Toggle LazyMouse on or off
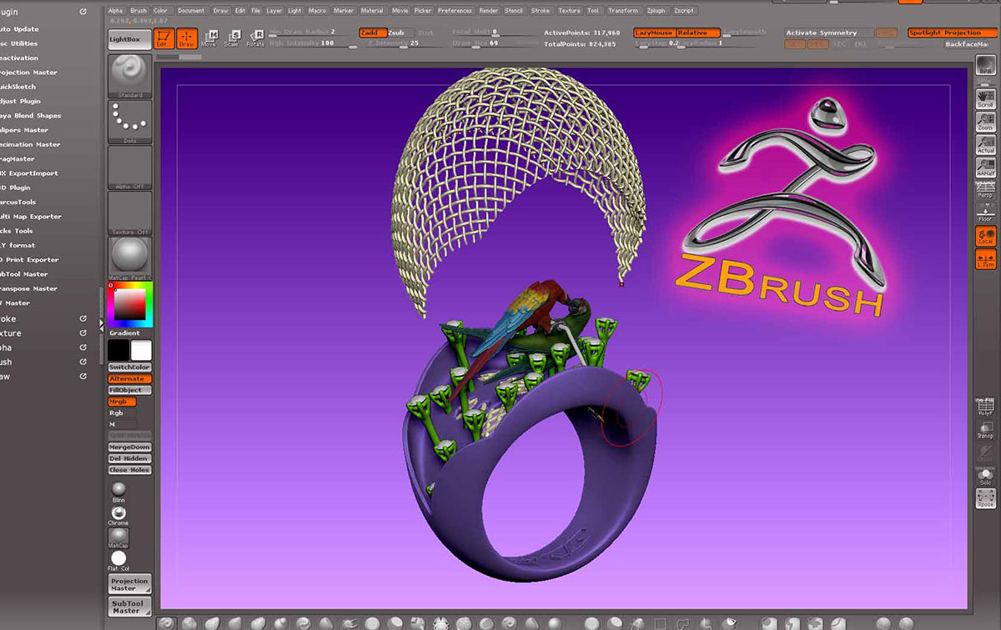 (x=654, y=32)
